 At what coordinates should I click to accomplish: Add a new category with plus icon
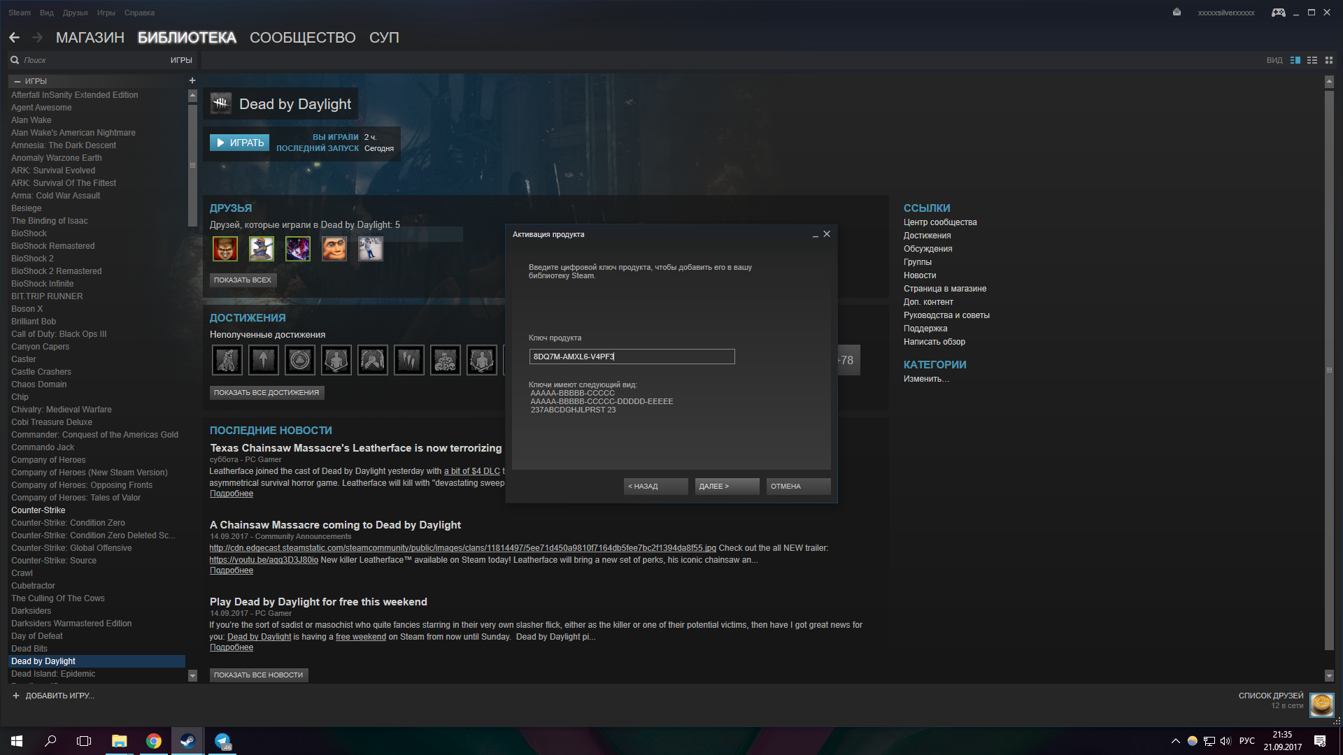tap(192, 80)
